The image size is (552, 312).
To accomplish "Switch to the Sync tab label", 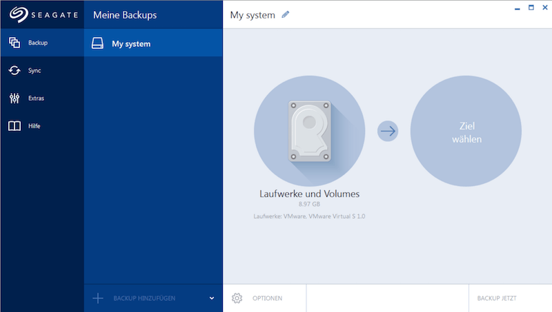I will click(x=35, y=71).
